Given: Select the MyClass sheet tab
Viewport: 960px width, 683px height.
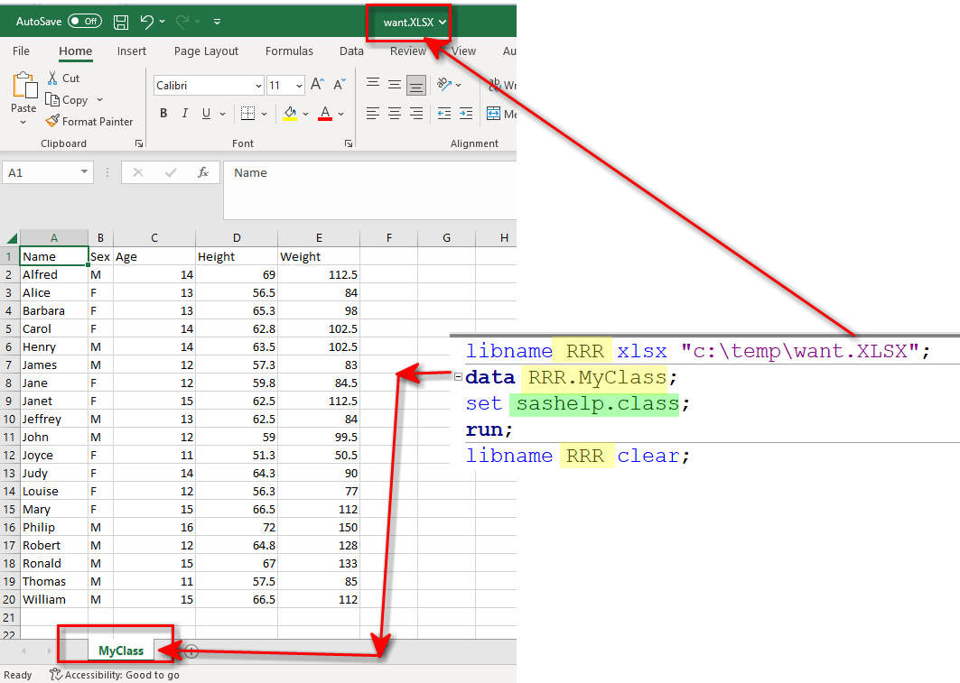Looking at the screenshot, I should [121, 651].
